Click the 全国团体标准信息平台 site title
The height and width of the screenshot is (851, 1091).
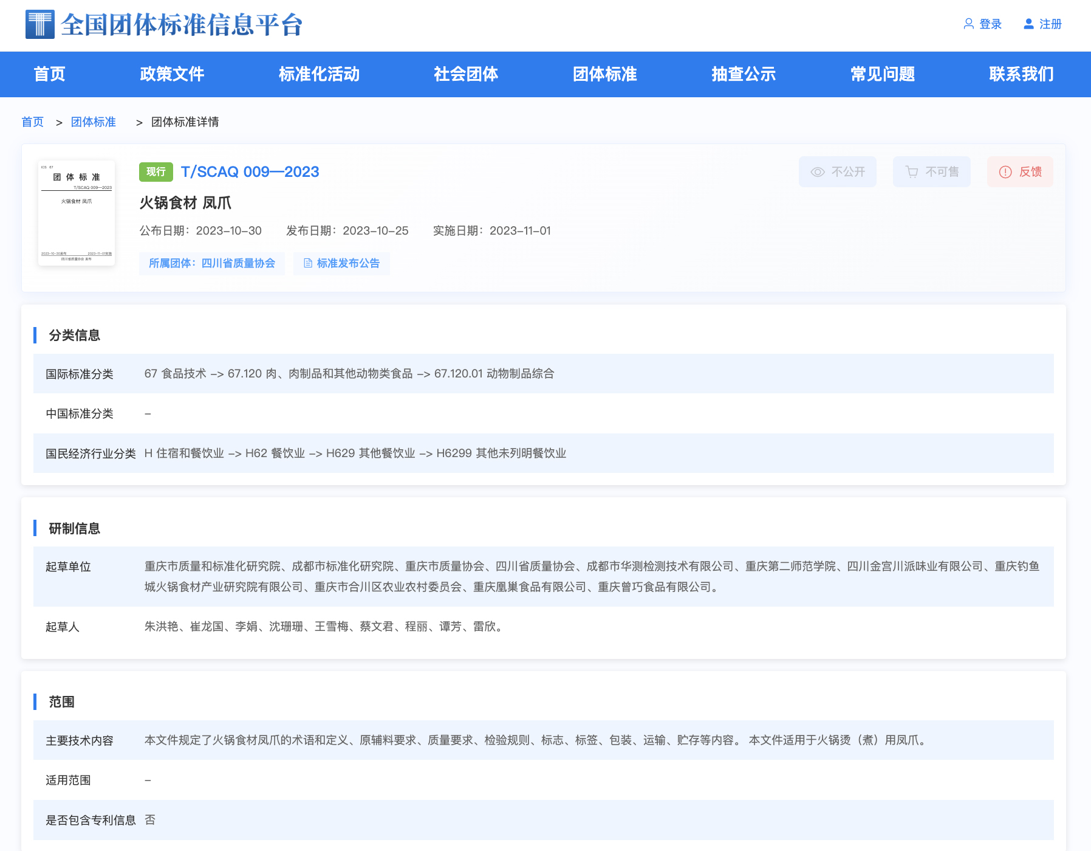pyautogui.click(x=182, y=24)
